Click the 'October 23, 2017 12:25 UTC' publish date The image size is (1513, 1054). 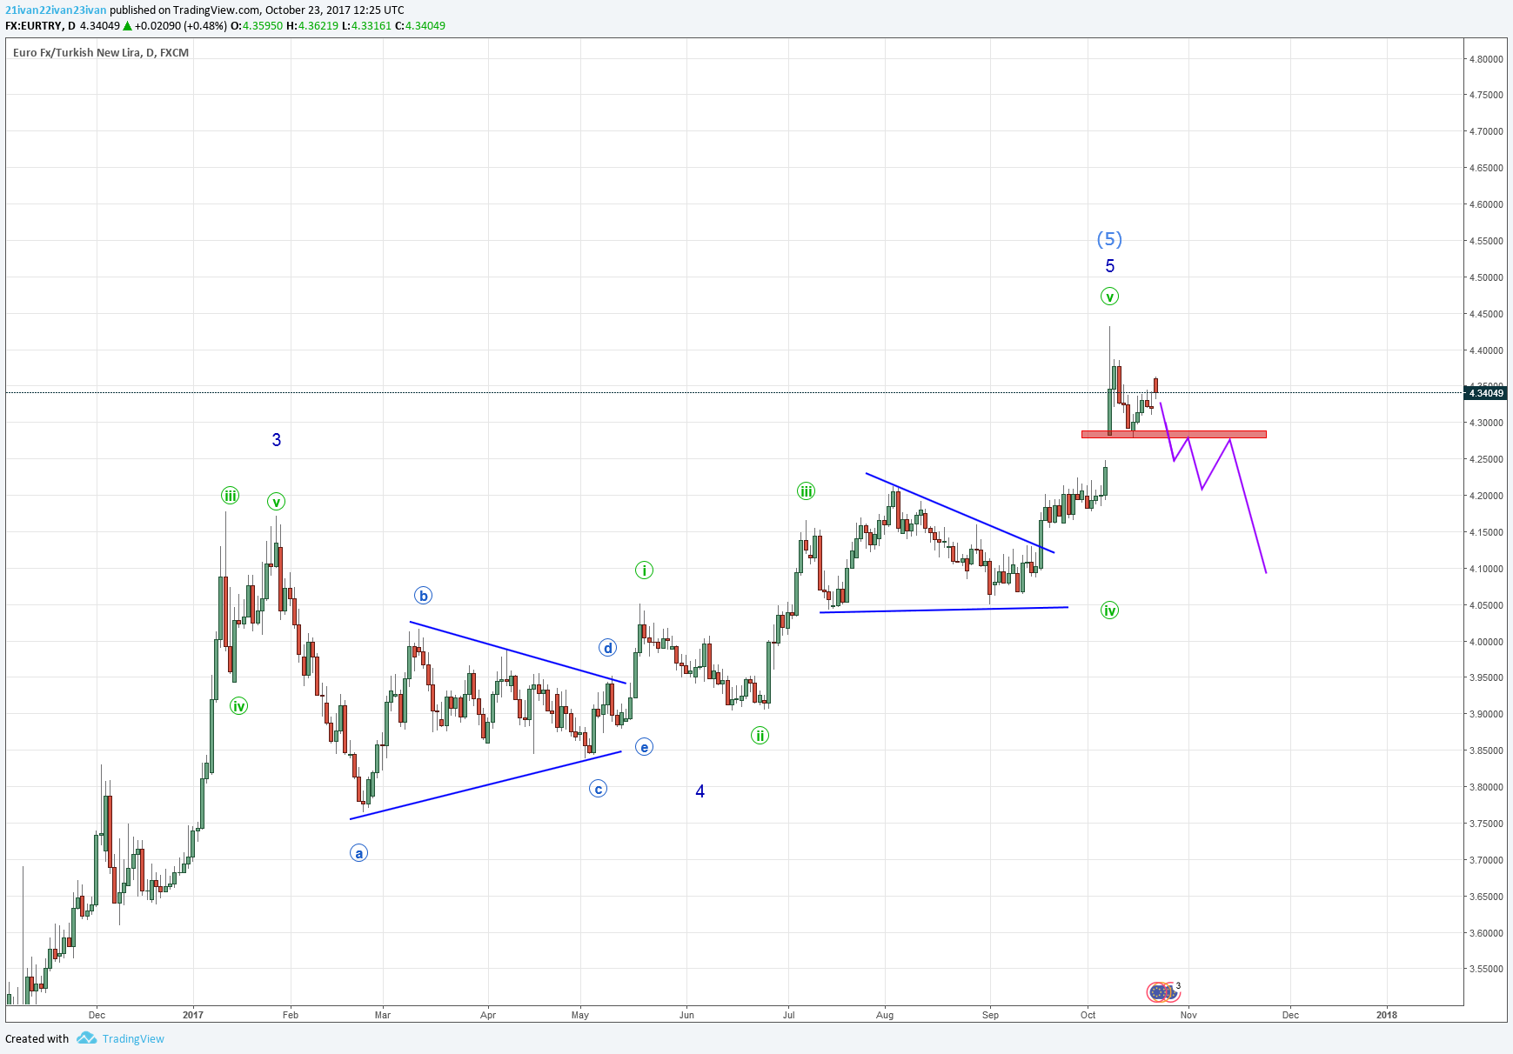[x=335, y=10]
